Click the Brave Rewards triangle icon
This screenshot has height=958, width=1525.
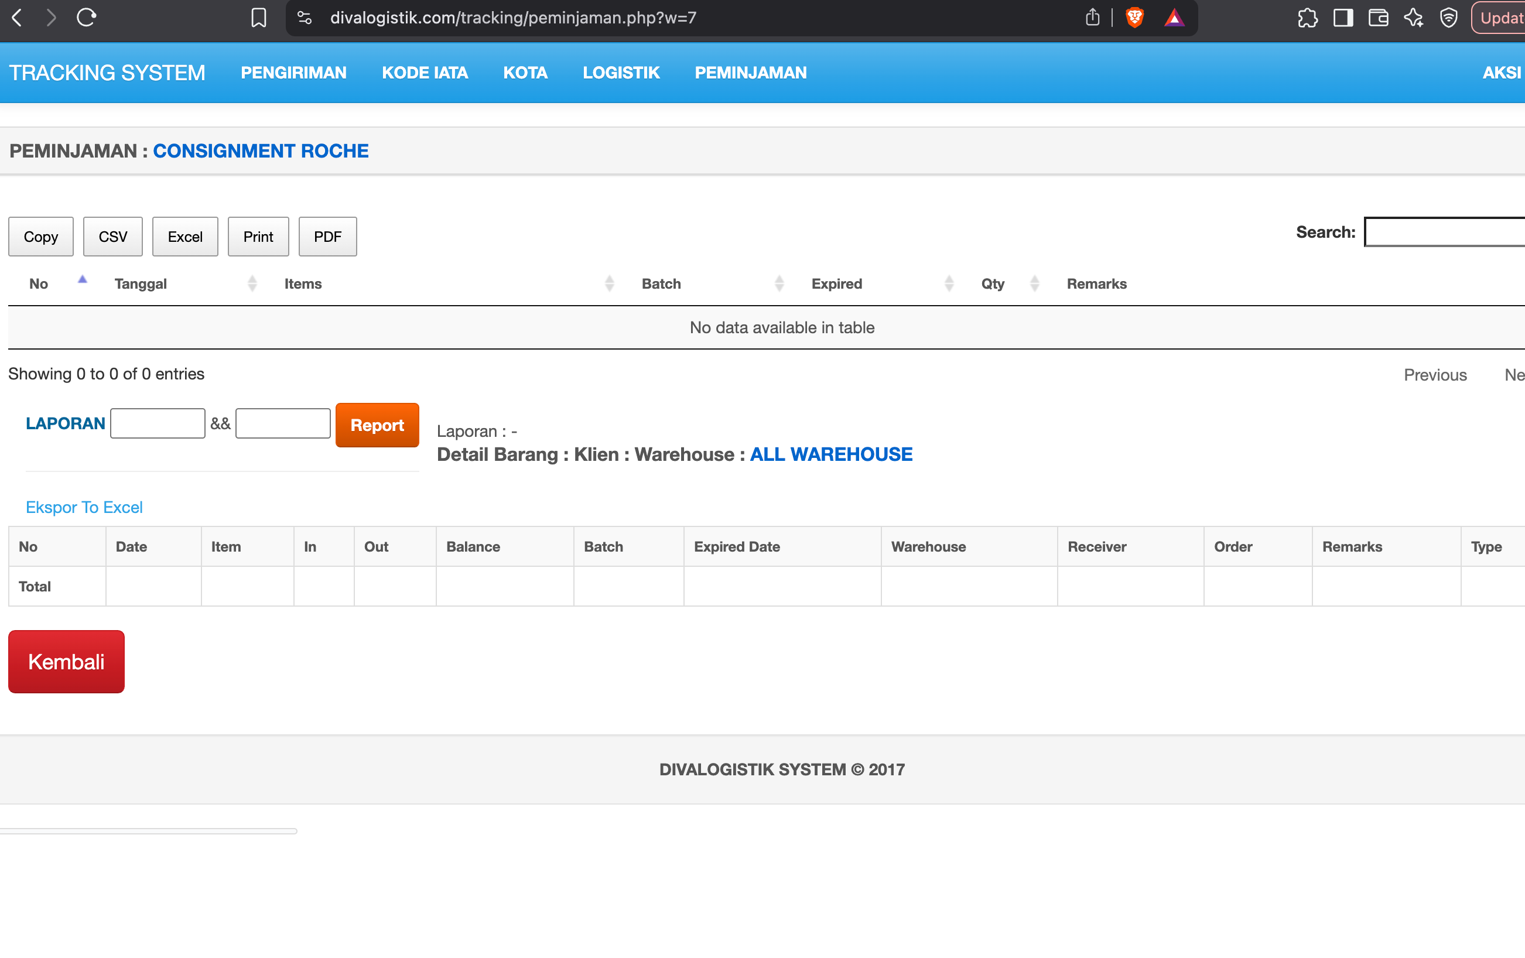[1174, 18]
